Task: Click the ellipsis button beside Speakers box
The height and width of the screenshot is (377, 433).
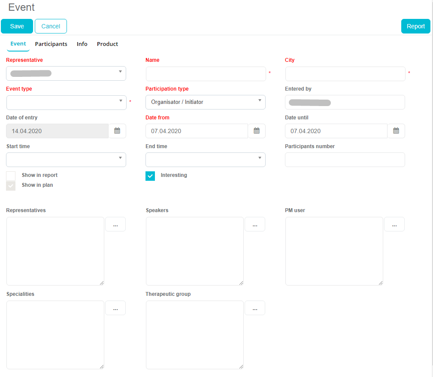Action: [x=254, y=225]
